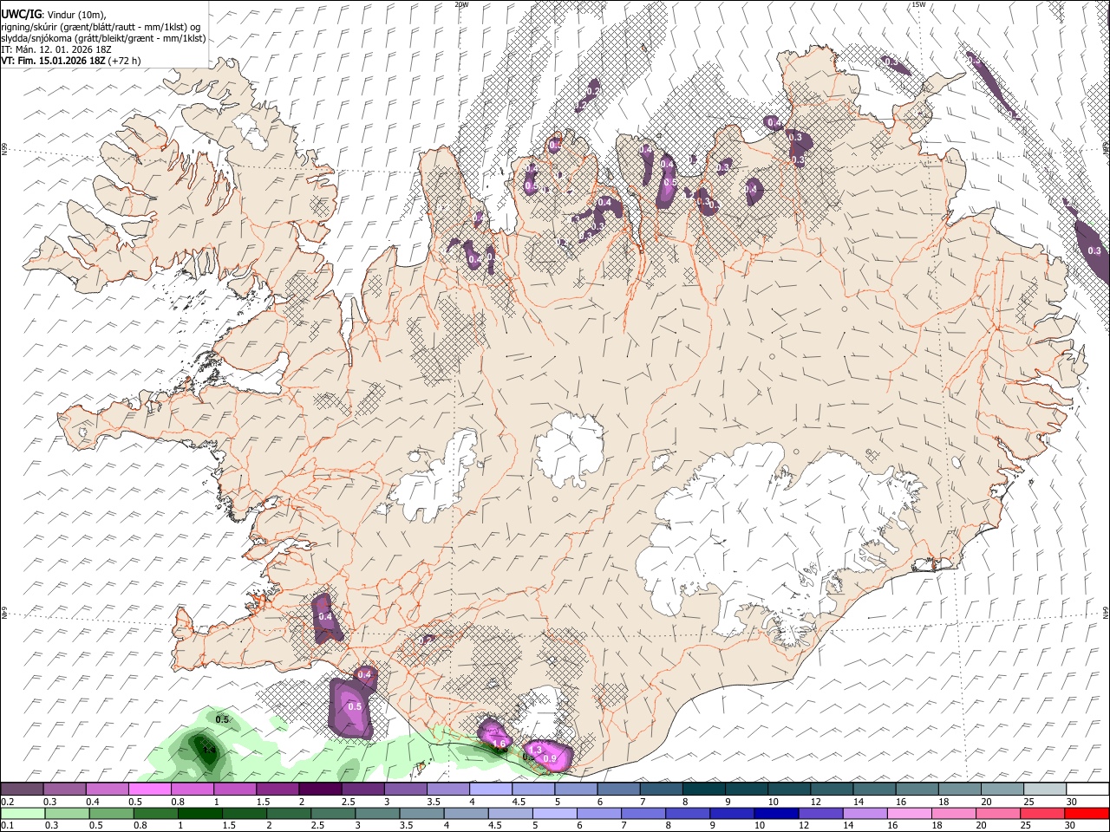1110x832 pixels.
Task: Click the IT: Mán. 12. 01. 2026 18Z line
Action: click(x=56, y=49)
